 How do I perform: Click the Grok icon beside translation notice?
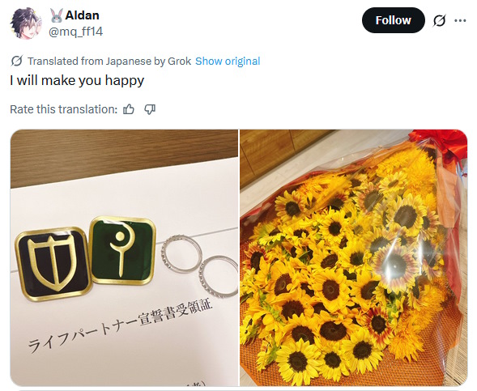pos(16,61)
